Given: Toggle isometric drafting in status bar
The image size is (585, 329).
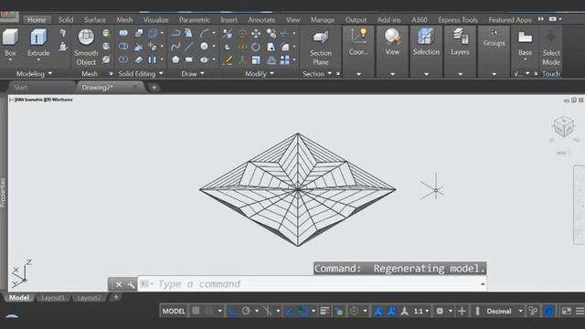Looking at the screenshot, I should pyautogui.click(x=267, y=311).
